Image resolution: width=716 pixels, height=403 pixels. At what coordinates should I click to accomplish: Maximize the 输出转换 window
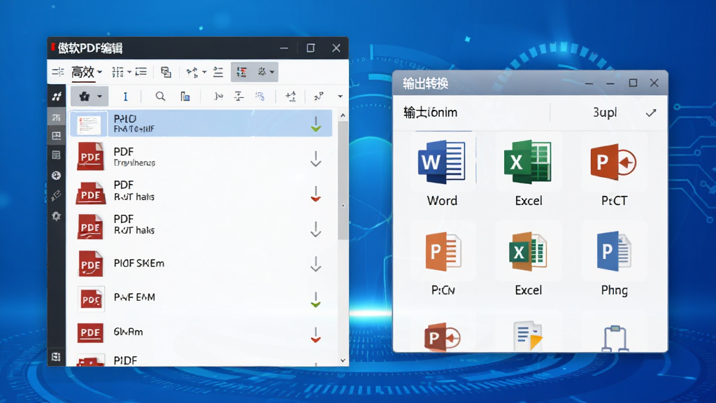click(633, 83)
